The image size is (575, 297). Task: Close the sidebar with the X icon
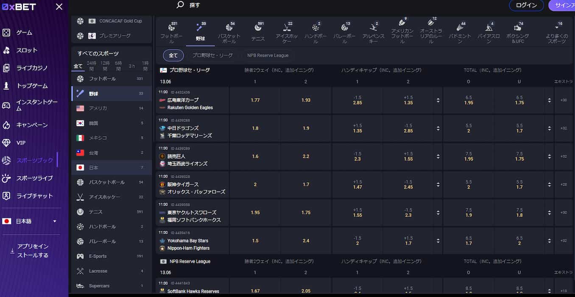[x=59, y=7]
